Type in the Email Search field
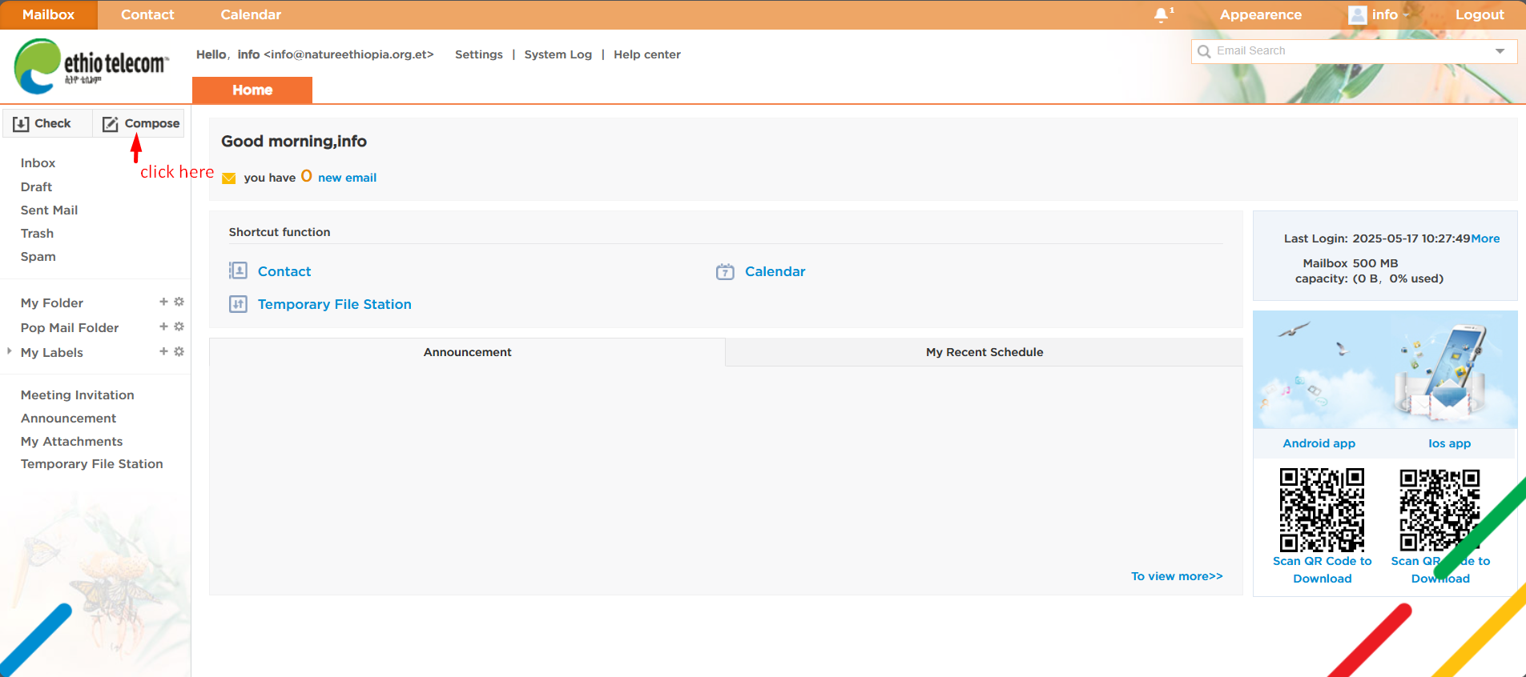Viewport: 1526px width, 677px height. (x=1346, y=51)
